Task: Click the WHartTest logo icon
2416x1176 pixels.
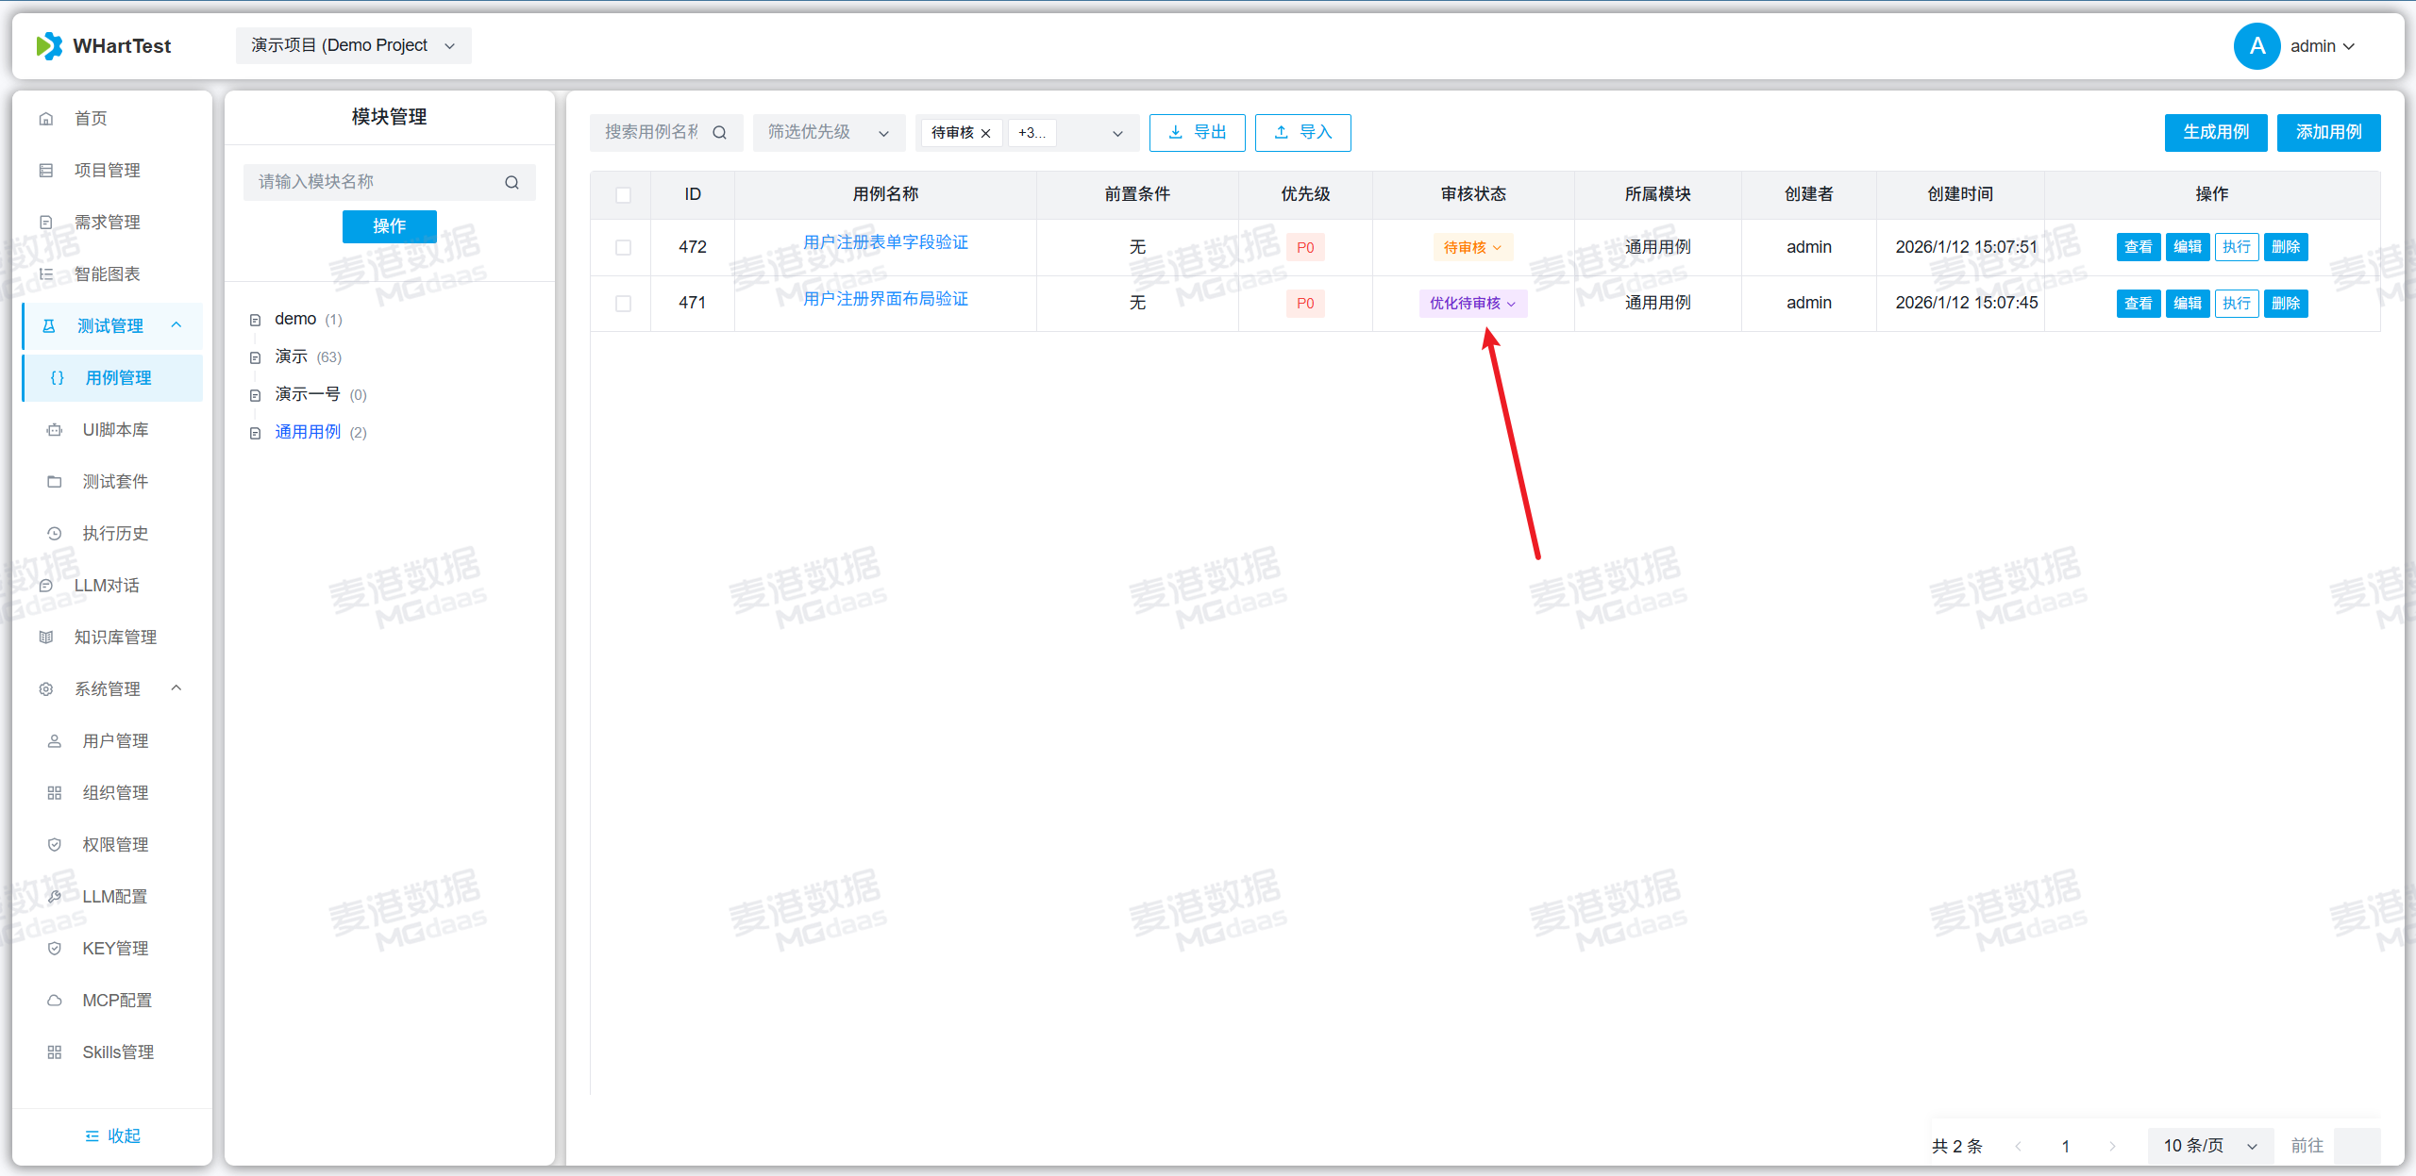Action: coord(49,45)
